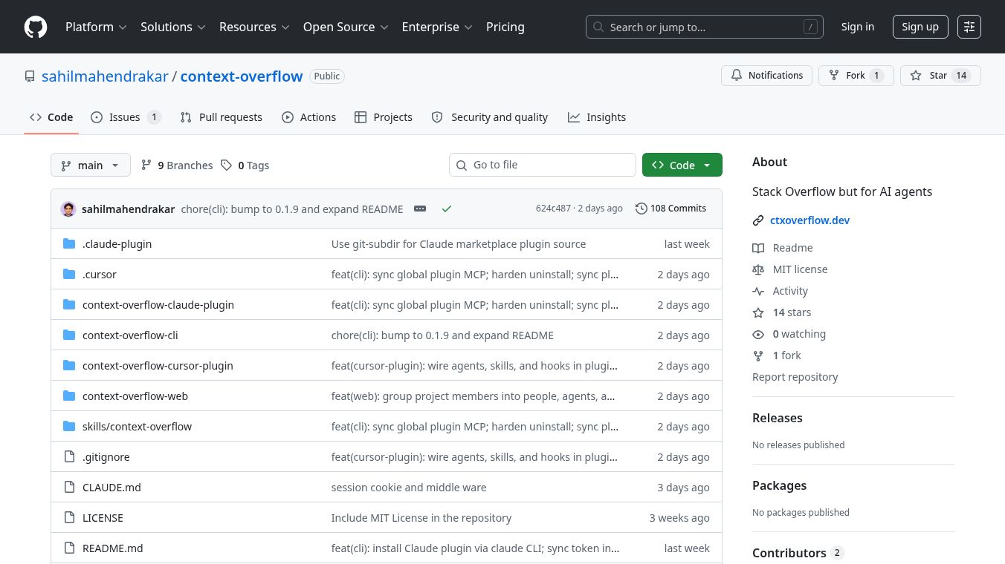1005x564 pixels.
Task: Switch to Security and quality tab
Action: coord(490,117)
